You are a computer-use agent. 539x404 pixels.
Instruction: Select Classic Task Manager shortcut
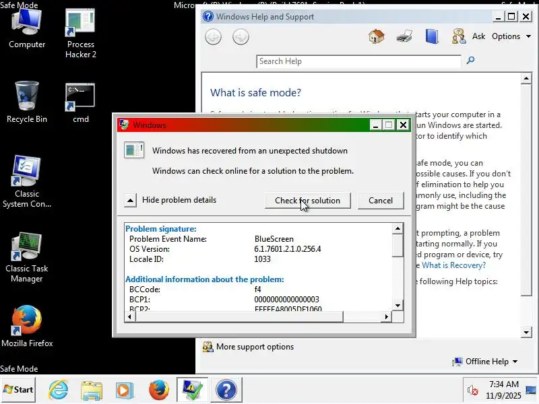(27, 257)
